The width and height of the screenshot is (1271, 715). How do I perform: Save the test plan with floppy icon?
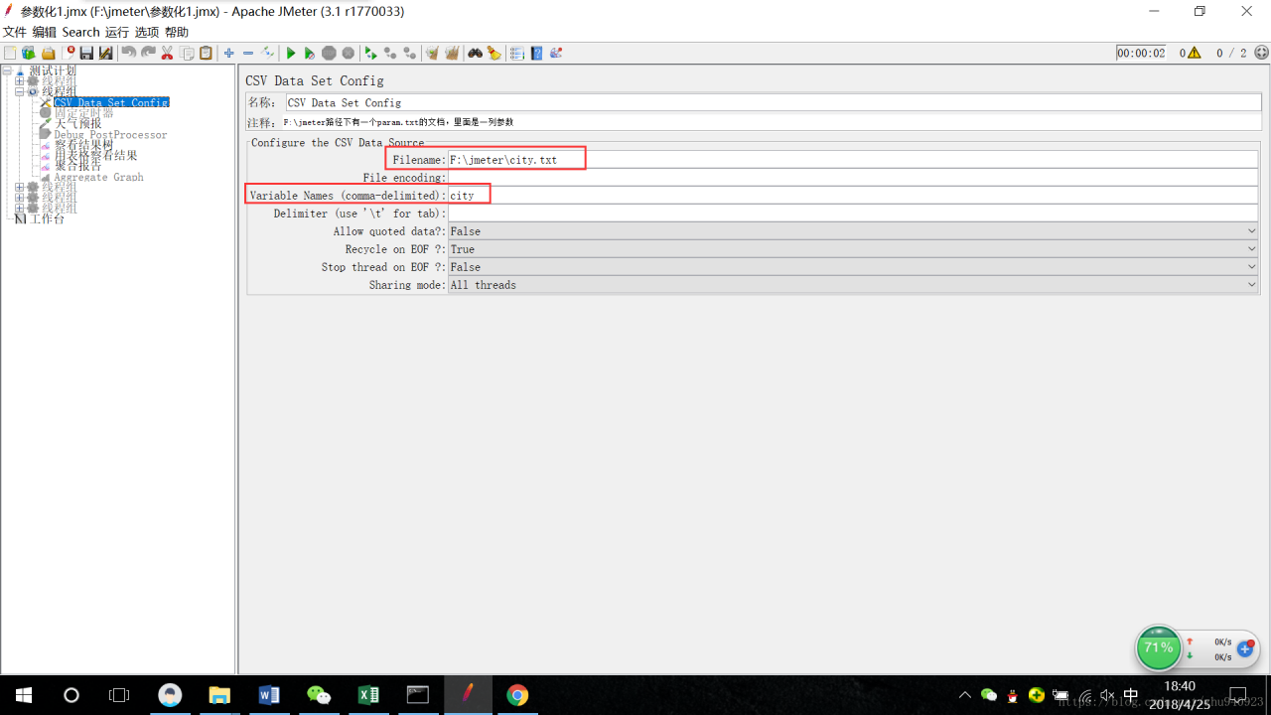coord(87,54)
